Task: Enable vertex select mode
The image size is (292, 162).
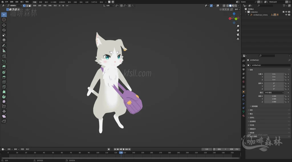Action: pyautogui.click(x=24, y=6)
